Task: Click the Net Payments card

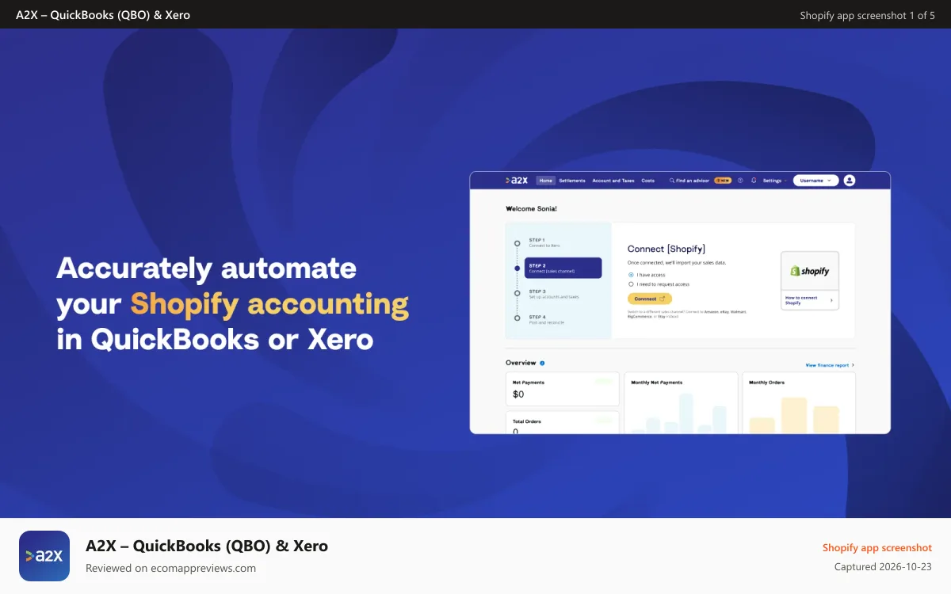Action: 563,389
